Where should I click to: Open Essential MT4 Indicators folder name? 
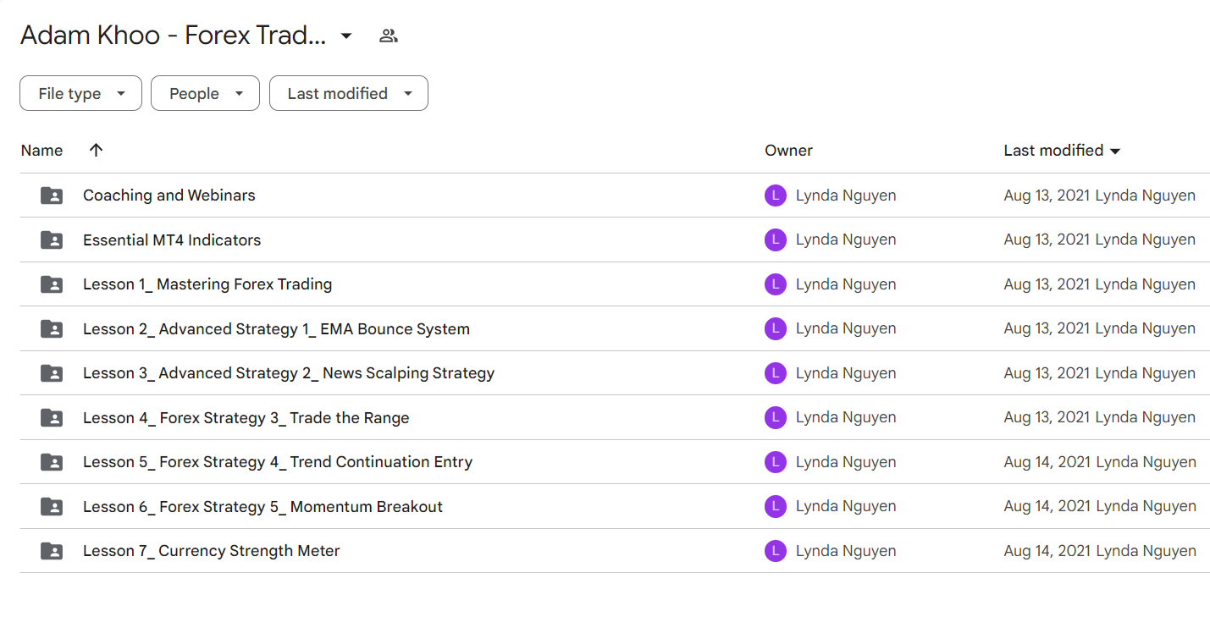pos(172,240)
